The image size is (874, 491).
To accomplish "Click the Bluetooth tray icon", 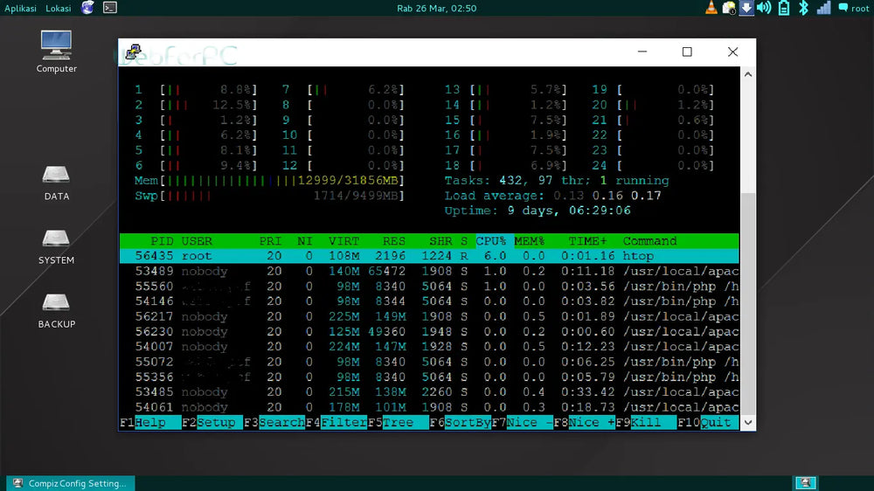I will click(803, 8).
